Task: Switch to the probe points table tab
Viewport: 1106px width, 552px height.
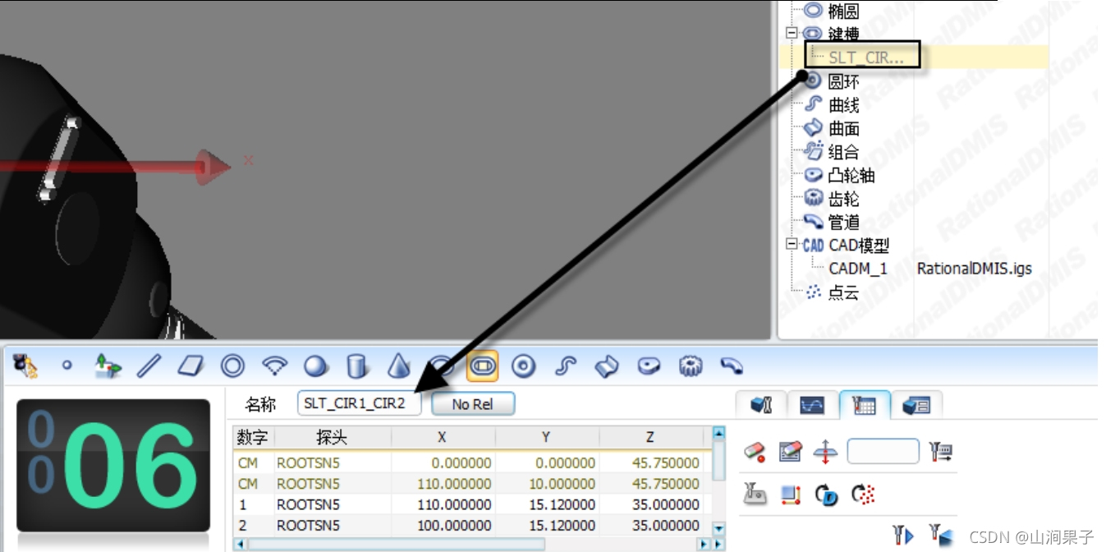Action: click(864, 405)
